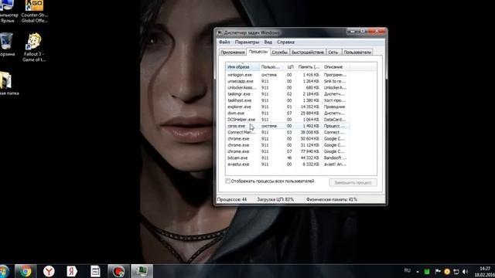
Task: Sort by the Описание column header
Action: click(336, 67)
